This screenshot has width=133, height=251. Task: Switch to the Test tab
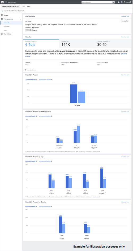click(x=24, y=6)
